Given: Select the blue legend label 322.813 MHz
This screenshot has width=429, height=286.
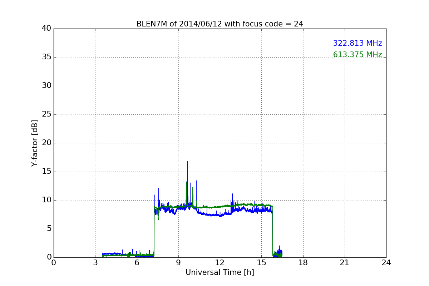Looking at the screenshot, I should [357, 43].
